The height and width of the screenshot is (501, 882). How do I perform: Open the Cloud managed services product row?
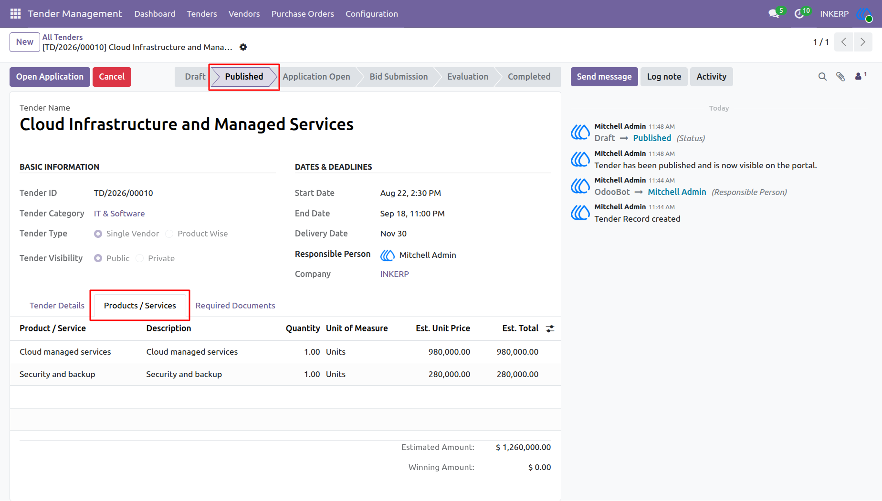pos(285,352)
